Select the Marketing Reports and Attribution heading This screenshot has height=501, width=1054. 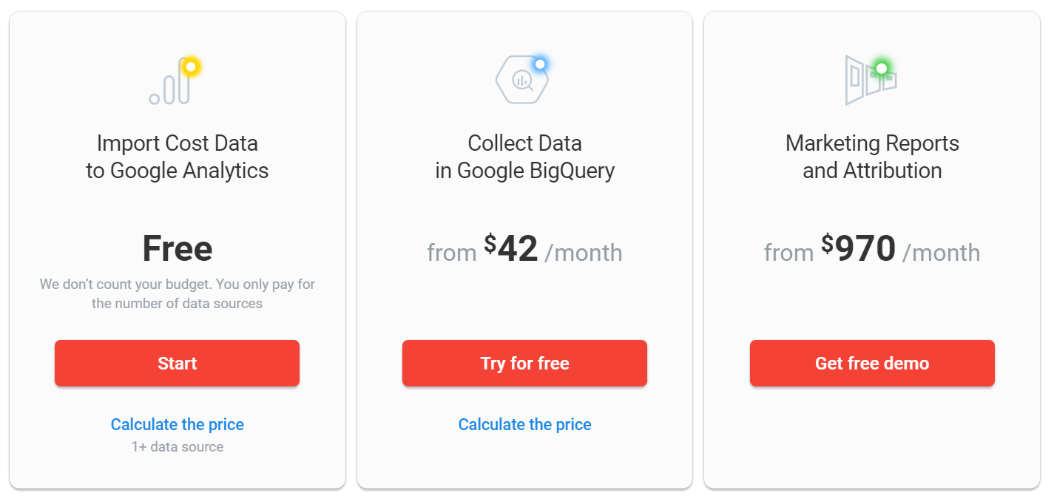(x=872, y=157)
